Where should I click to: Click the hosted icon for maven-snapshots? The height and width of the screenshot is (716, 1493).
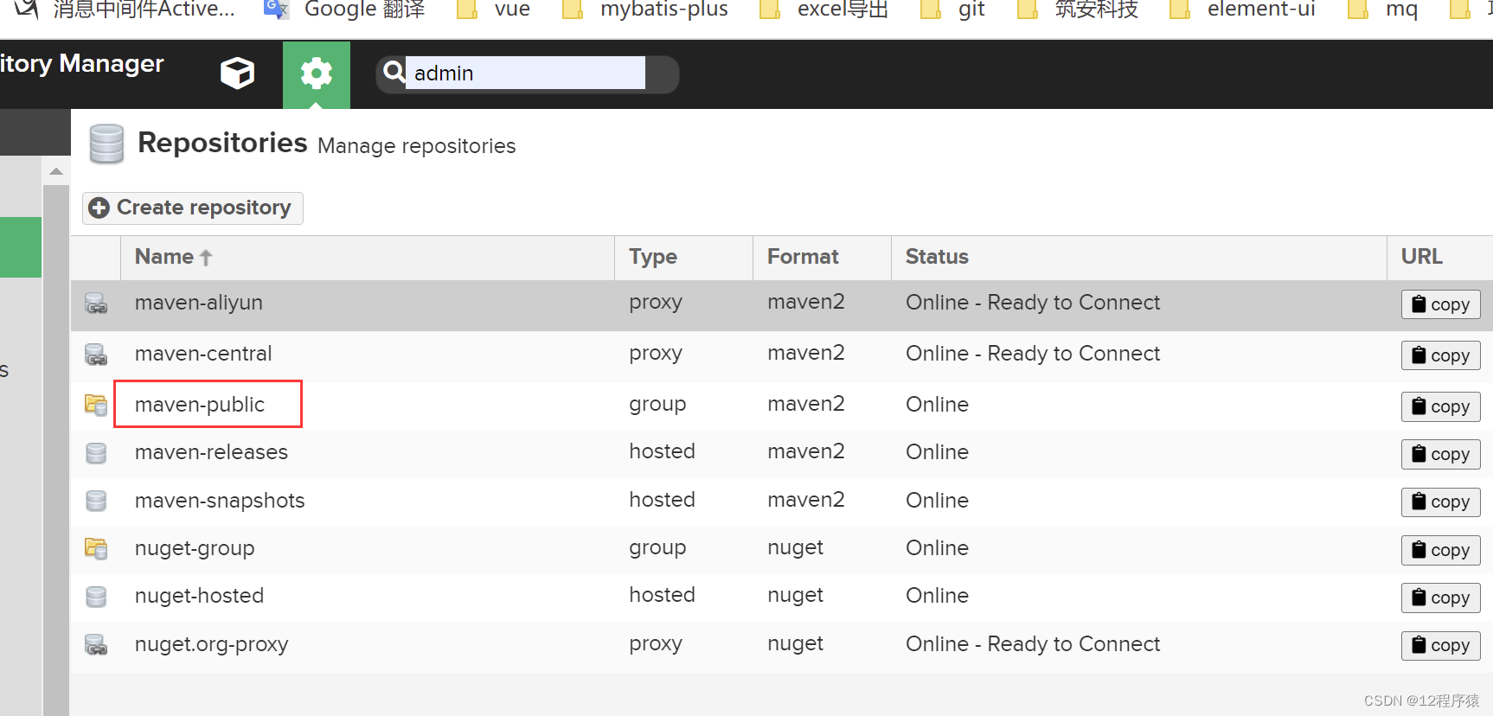[x=96, y=501]
